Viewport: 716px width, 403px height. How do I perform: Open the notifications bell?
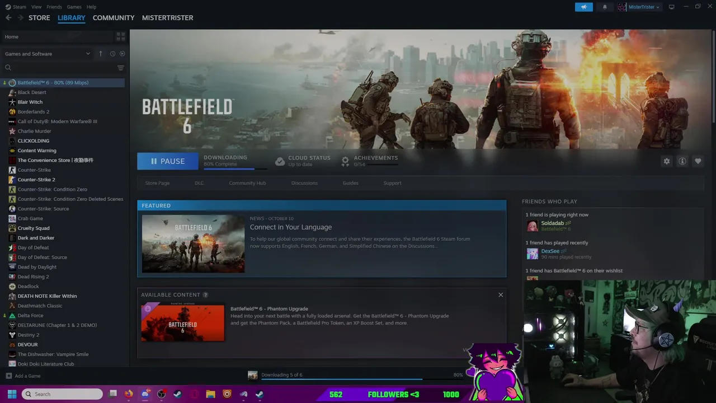605,7
